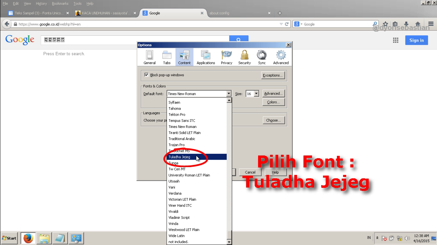Open the Windows Start menu

coord(9,238)
